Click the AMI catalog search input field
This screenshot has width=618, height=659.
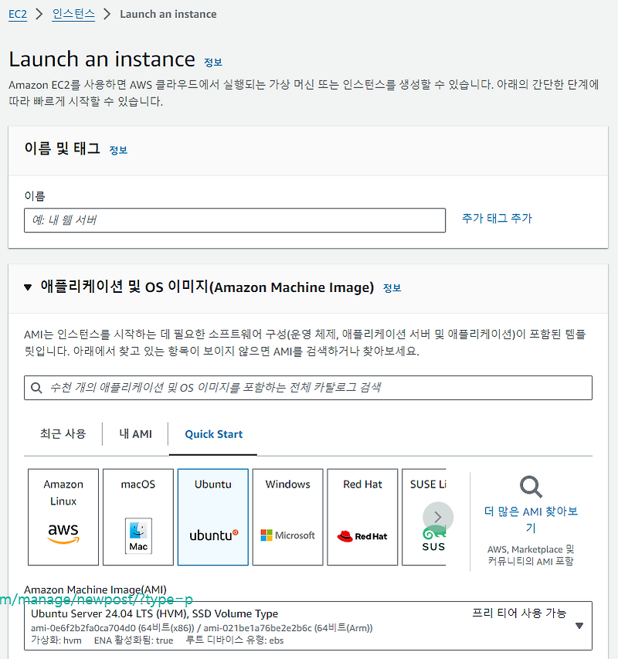pyautogui.click(x=309, y=387)
